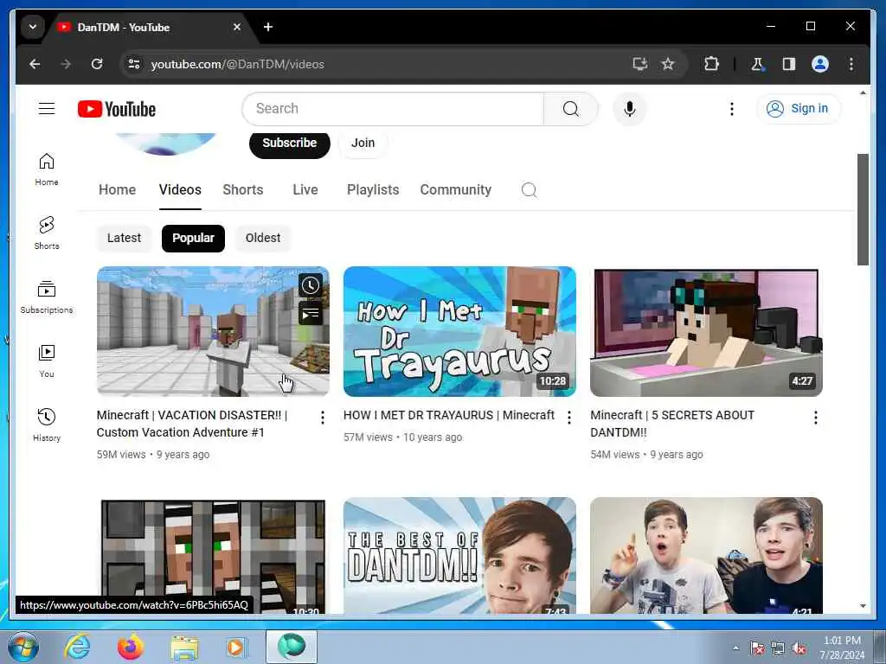886x664 pixels.
Task: Open the browser side panel
Action: point(789,64)
